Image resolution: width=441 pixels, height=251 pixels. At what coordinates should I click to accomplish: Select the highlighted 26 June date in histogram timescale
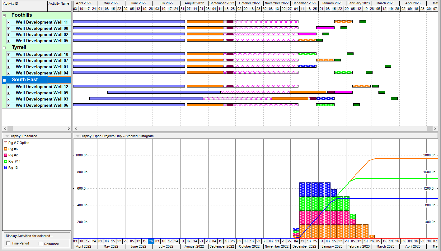pyautogui.click(x=151, y=241)
